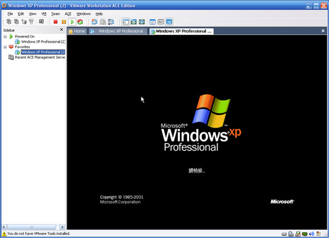Screen dimensions: 329x238
Task: Open the snapshot manager toolbar icon
Action: tap(111, 21)
